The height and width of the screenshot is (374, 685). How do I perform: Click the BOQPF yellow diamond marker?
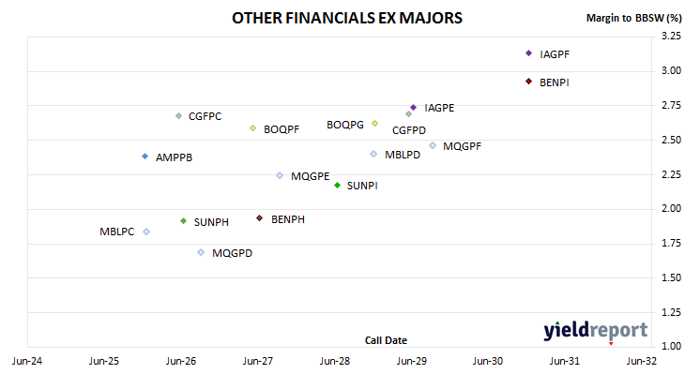(x=253, y=128)
